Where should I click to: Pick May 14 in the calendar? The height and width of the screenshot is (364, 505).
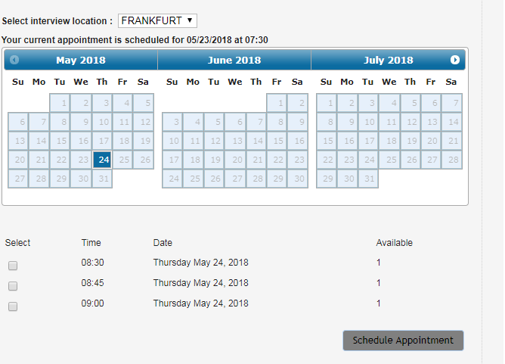pyautogui.click(x=39, y=141)
